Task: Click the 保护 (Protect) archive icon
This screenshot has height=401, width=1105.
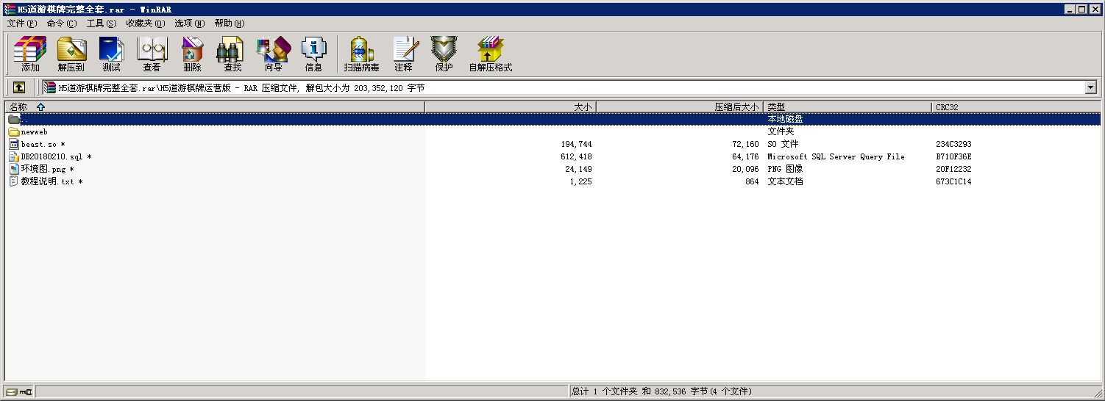Action: click(444, 54)
